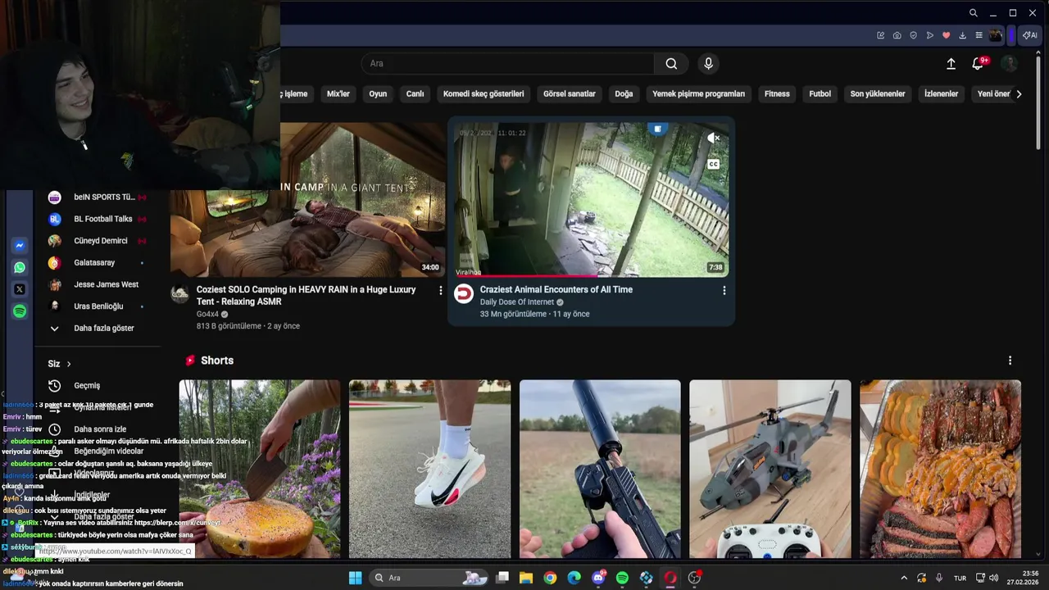Open WhatsApp in the browser sidebar
This screenshot has width=1049, height=590.
coord(20,267)
